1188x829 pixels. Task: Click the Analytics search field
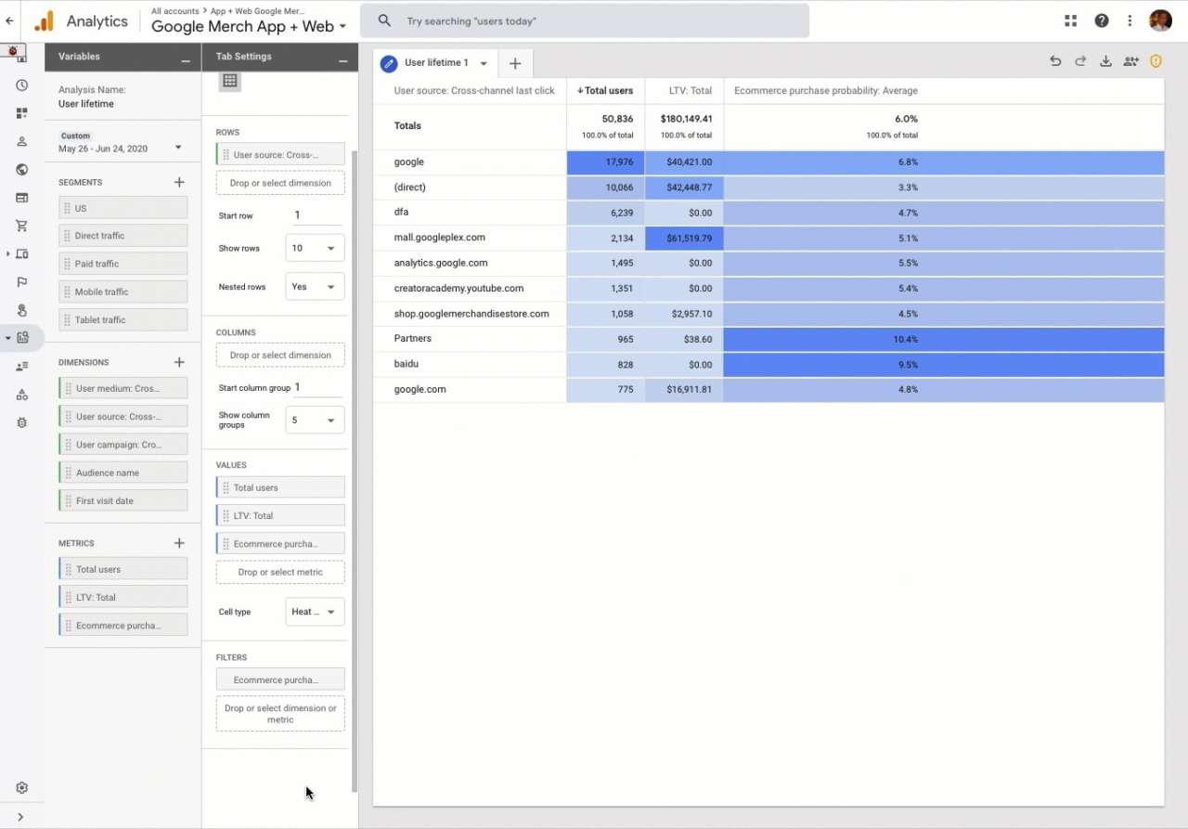point(594,20)
